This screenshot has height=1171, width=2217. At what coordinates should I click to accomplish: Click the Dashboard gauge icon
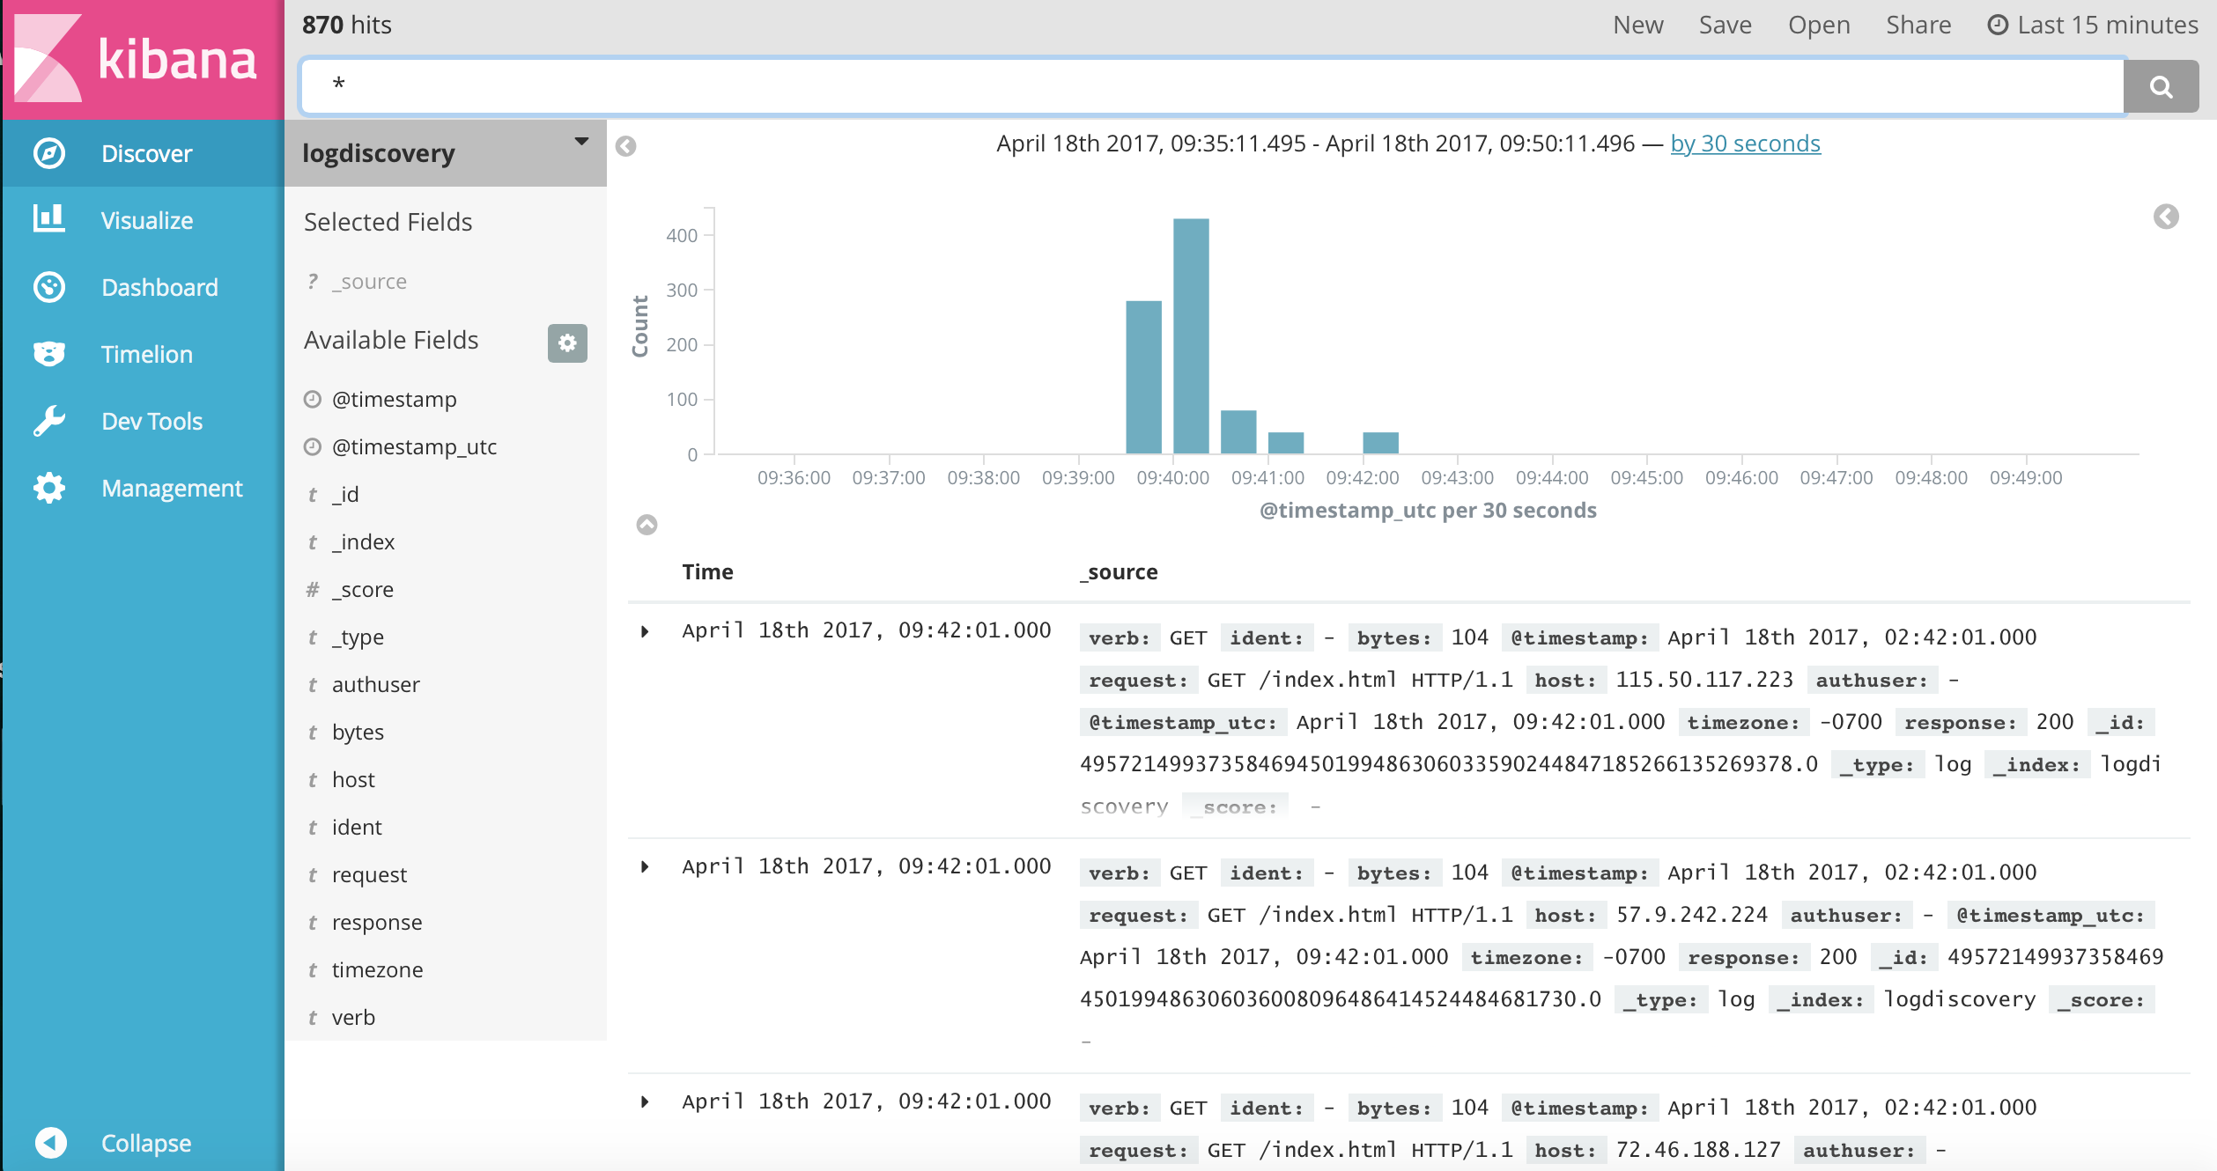point(49,287)
